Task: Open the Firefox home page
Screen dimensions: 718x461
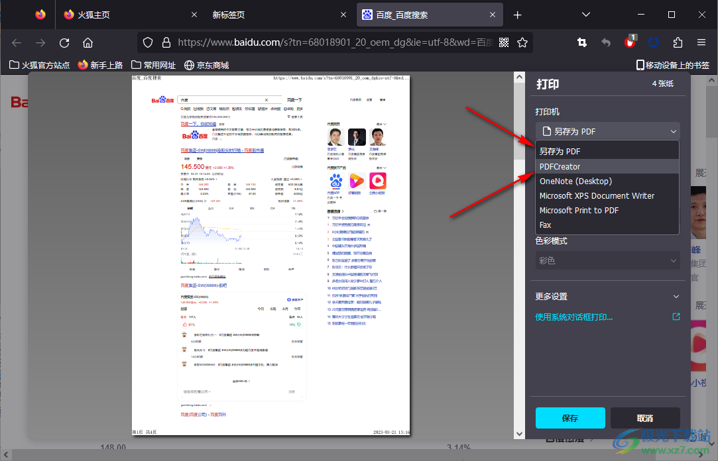Action: 88,42
